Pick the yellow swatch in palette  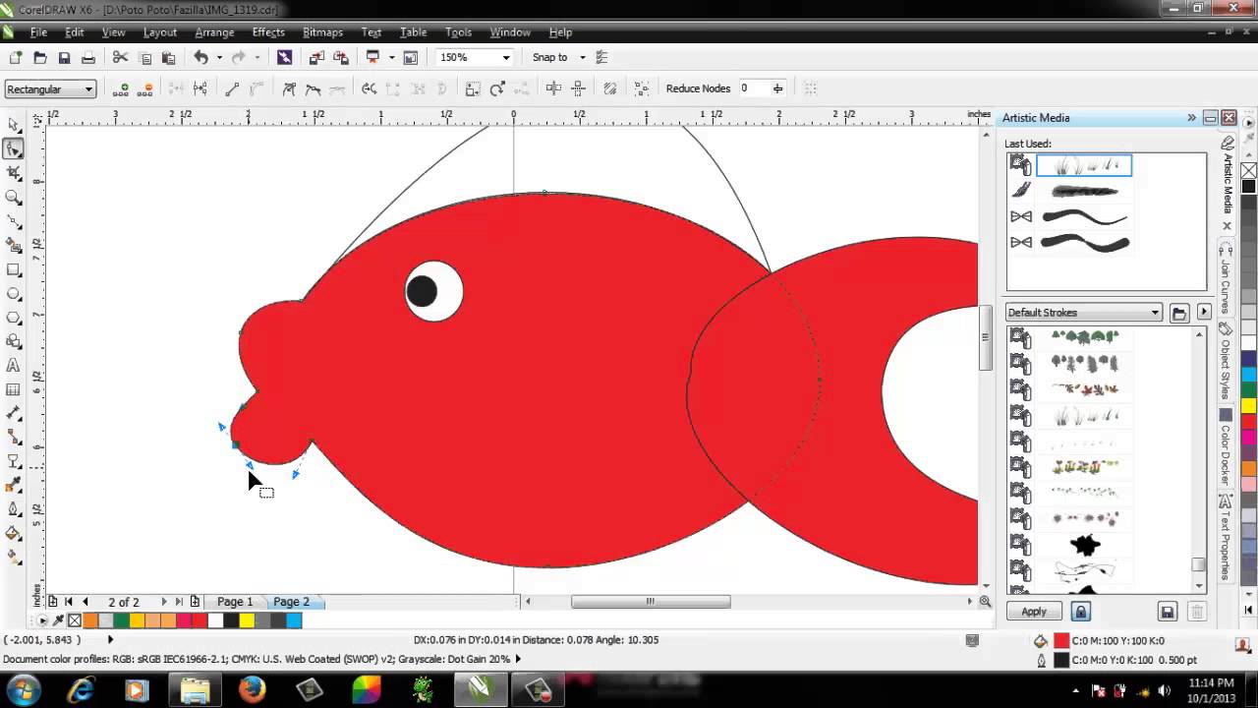point(1249,406)
